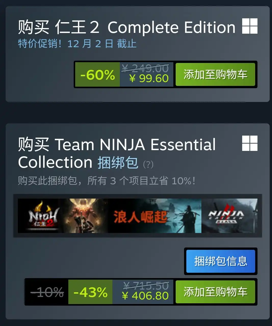Add Team NINJA bundle to cart
The width and height of the screenshot is (272, 326).
pyautogui.click(x=215, y=292)
